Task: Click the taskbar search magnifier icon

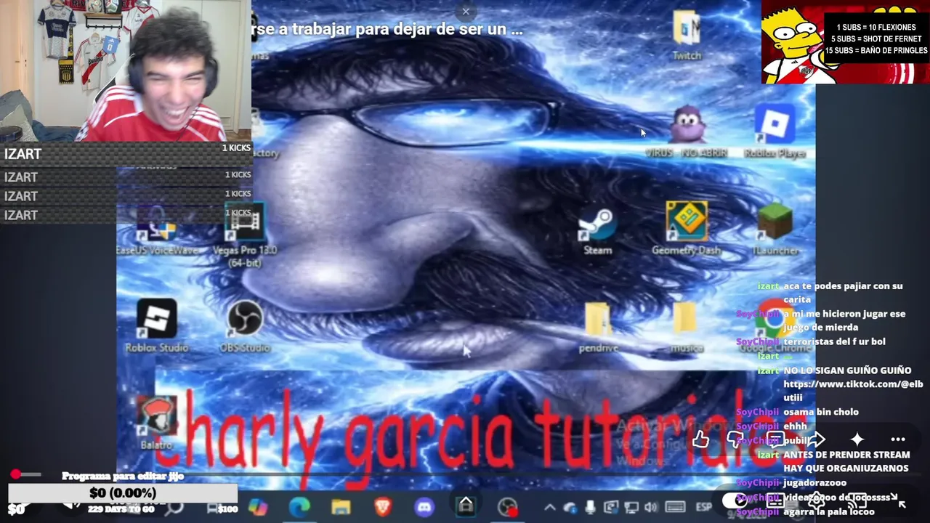Action: click(x=174, y=507)
